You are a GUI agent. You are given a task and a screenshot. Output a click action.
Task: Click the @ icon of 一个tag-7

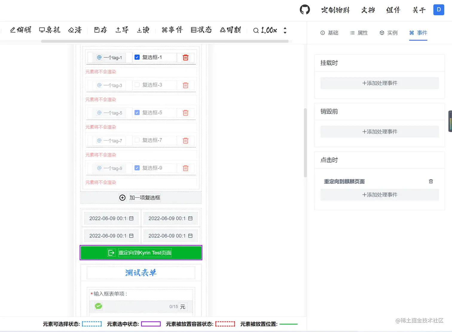tap(99, 140)
